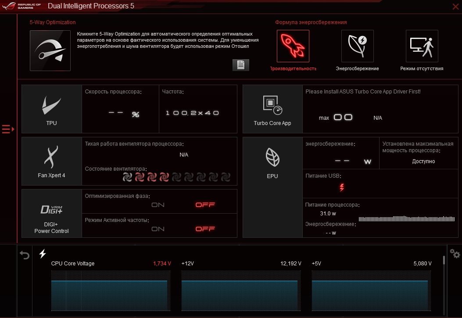
Task: Click the Тихая работа вентилятора N/A value
Action: [184, 154]
